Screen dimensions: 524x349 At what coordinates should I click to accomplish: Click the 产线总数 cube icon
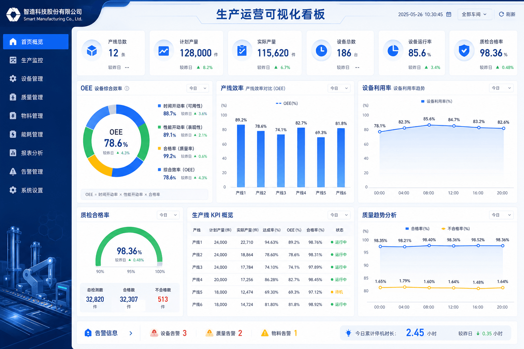(92, 51)
